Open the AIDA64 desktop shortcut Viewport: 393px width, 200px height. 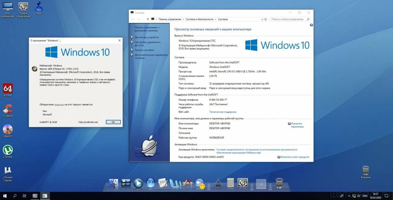click(x=8, y=90)
